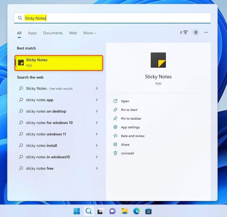Select 'sticky notes in windows10' suggestion
The width and height of the screenshot is (227, 217).
58,157
